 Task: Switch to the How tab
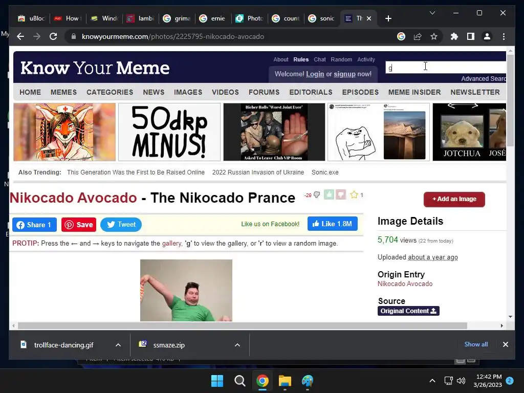point(68,18)
